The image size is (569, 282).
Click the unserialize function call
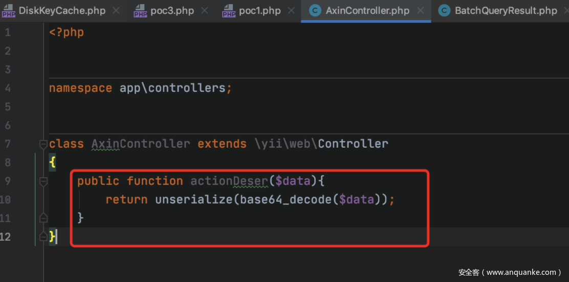[193, 200]
